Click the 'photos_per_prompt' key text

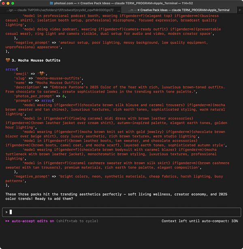tap(34, 96)
